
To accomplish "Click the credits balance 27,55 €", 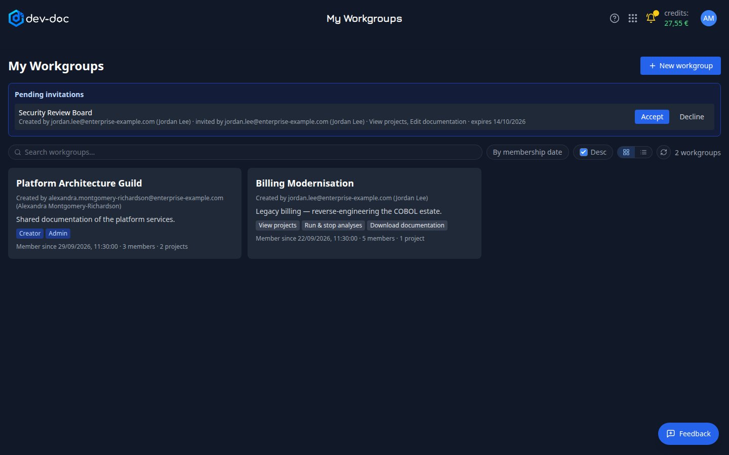I will coord(676,23).
